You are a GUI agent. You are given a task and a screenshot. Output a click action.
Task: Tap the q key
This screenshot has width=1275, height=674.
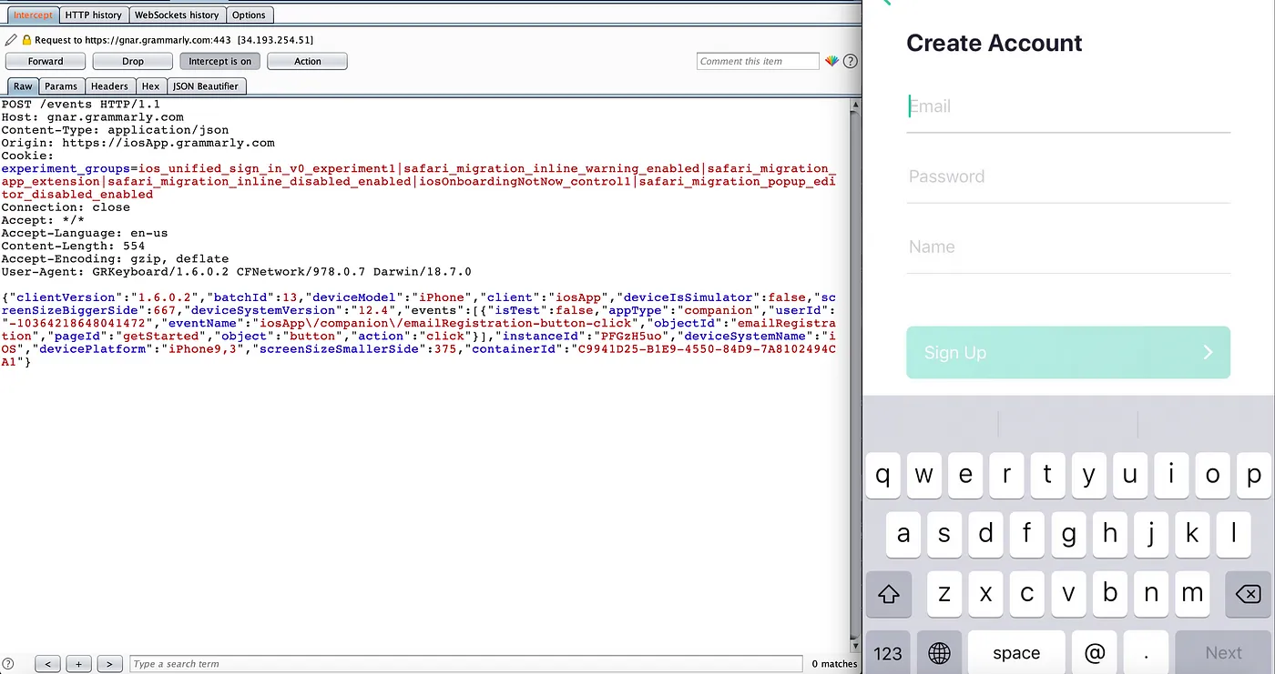883,475
